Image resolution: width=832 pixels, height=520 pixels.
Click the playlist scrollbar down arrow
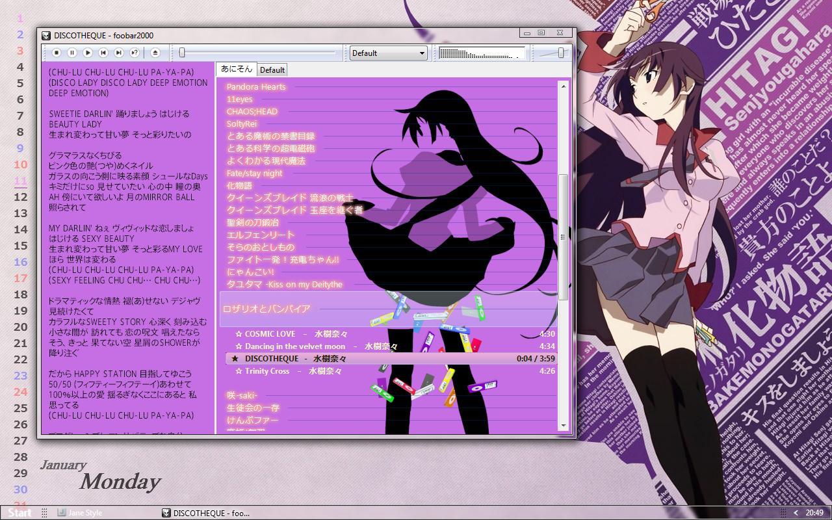[x=564, y=426]
